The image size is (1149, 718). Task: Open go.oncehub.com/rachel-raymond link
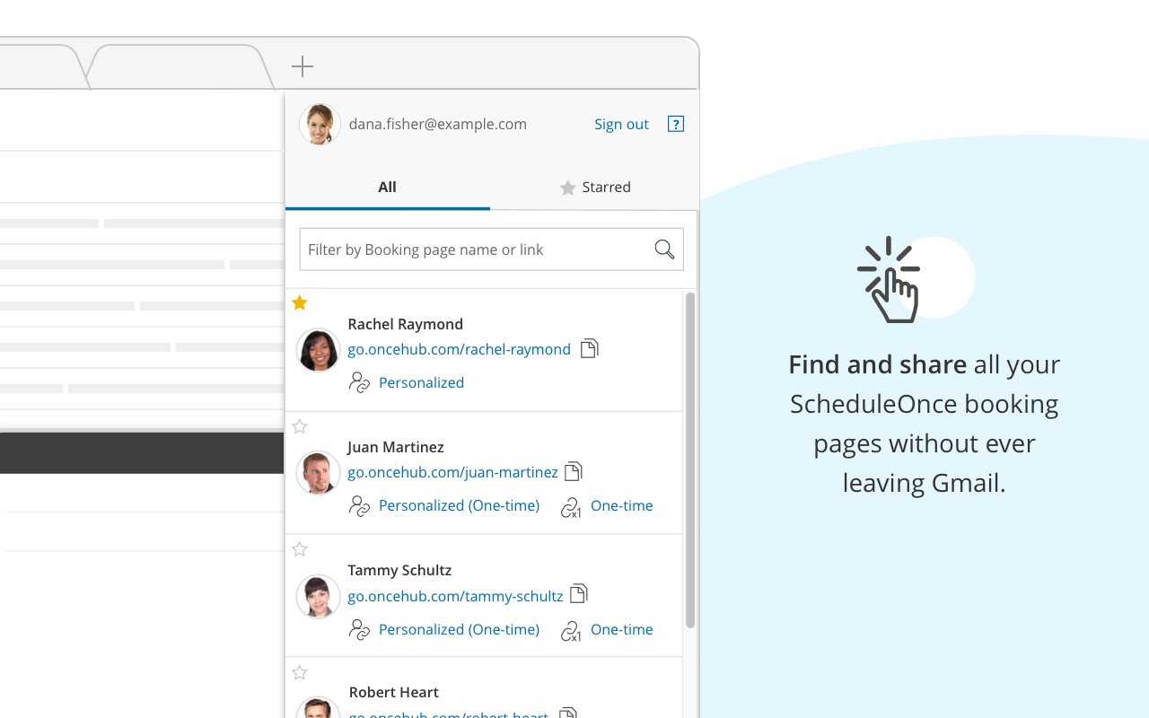tap(459, 349)
